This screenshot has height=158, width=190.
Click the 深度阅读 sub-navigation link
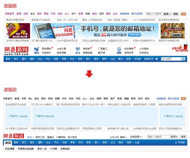(x=65, y=149)
